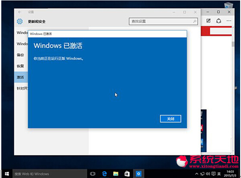Click the 搜索 Web 和 Windows search box
The image size is (241, 178).
click(50, 174)
